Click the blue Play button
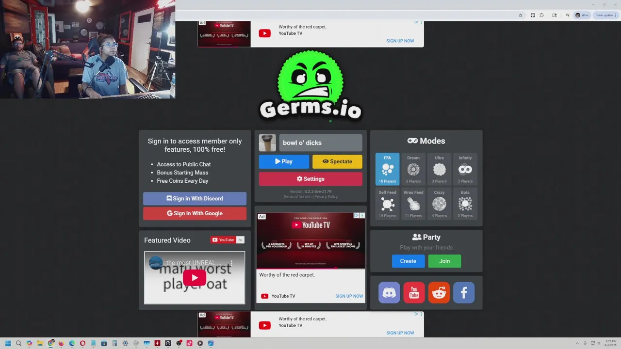621x349 pixels. click(x=284, y=161)
